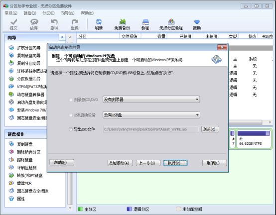The image size is (276, 215).
Task: Click 擦除硬盘 under 硬盘操作
Action: [21, 160]
